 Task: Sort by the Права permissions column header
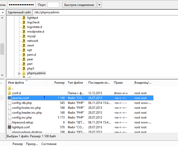118,83
